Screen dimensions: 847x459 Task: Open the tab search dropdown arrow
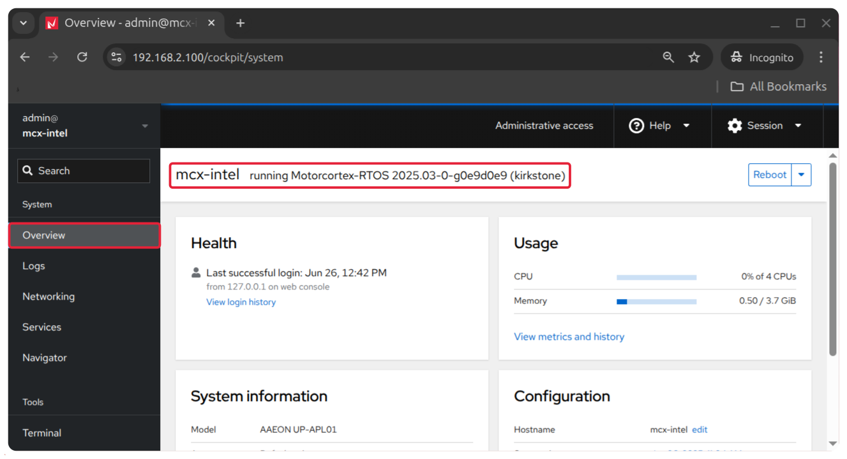[x=23, y=23]
